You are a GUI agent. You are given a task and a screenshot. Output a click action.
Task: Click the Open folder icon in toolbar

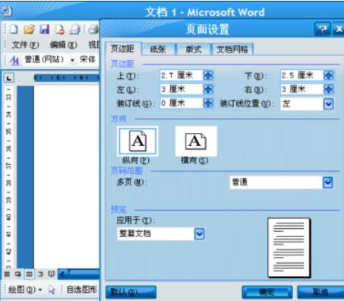30,29
